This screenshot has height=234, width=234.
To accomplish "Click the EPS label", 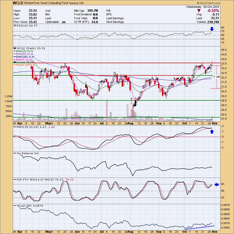I will [109, 15].
